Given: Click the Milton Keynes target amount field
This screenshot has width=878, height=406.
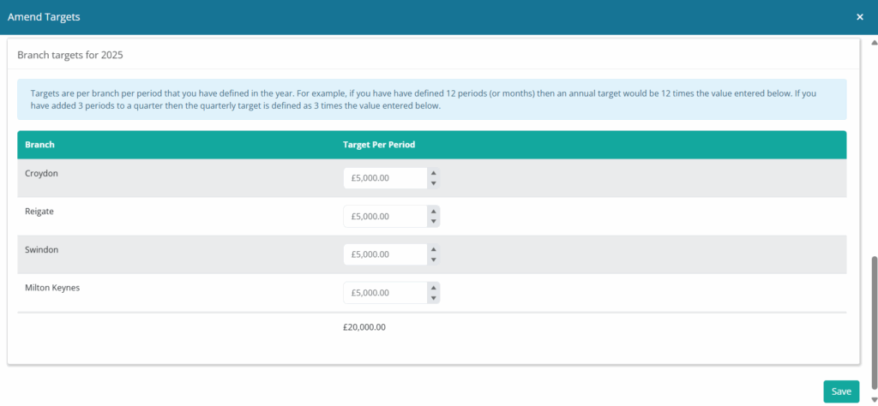Looking at the screenshot, I should tap(385, 293).
